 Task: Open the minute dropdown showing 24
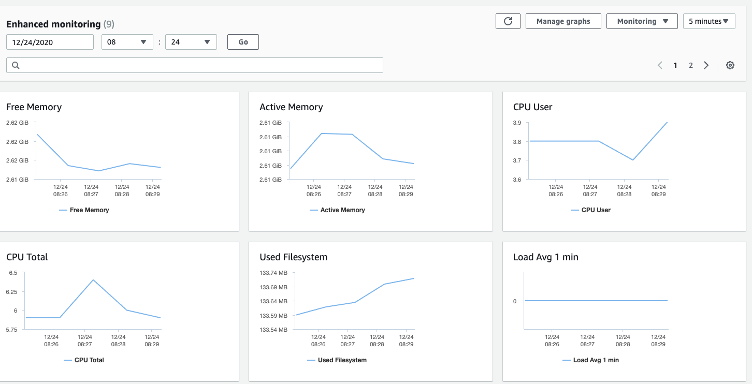191,42
